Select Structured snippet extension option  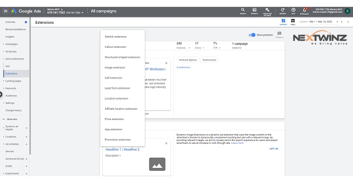(123, 57)
